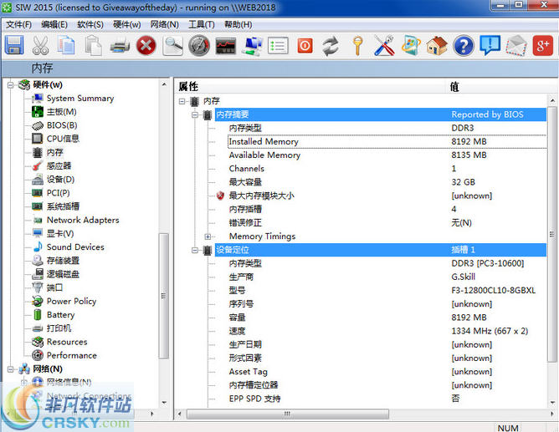Click the Google Plus toolbar icon
This screenshot has width=559, height=432.
(542, 46)
